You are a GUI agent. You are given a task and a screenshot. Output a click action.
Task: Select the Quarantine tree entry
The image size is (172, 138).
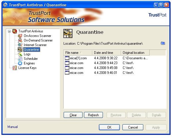click(x=32, y=50)
